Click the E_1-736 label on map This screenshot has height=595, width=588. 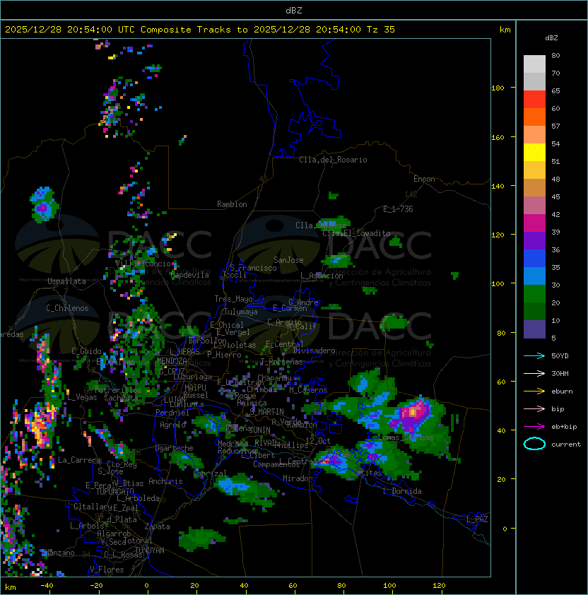click(398, 209)
